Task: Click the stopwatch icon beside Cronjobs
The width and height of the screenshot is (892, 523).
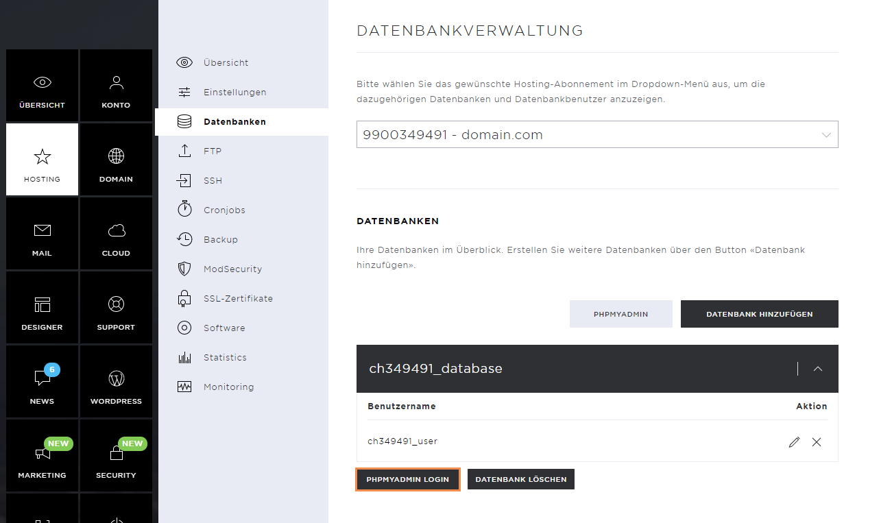Action: click(x=184, y=209)
